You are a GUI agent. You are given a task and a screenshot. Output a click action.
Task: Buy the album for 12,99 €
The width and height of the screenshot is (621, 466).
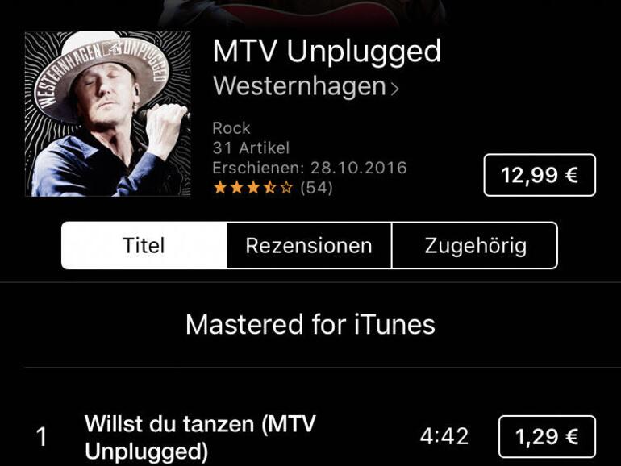pos(540,175)
